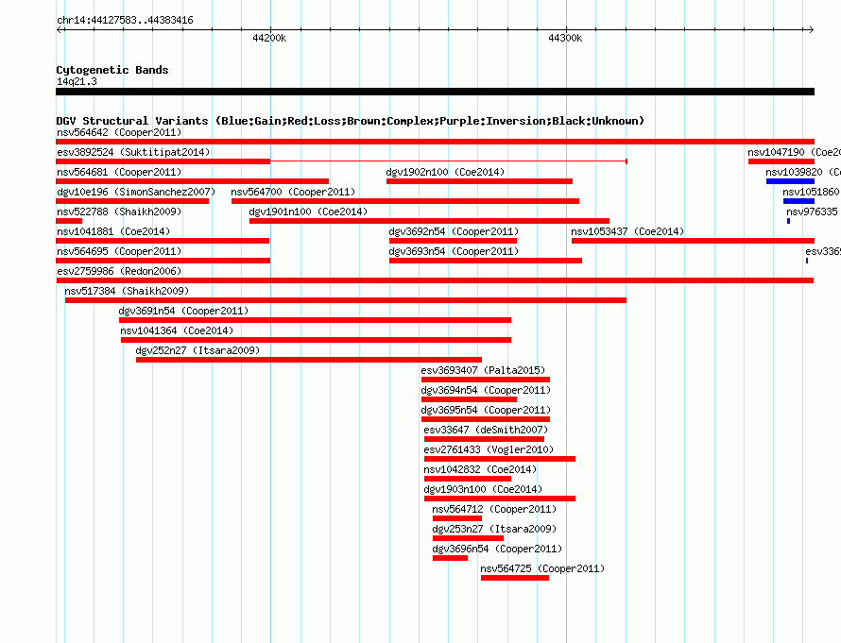This screenshot has width=841, height=643.
Task: Open nsv1041364 (Coe2014) variant
Action: pyautogui.click(x=177, y=330)
